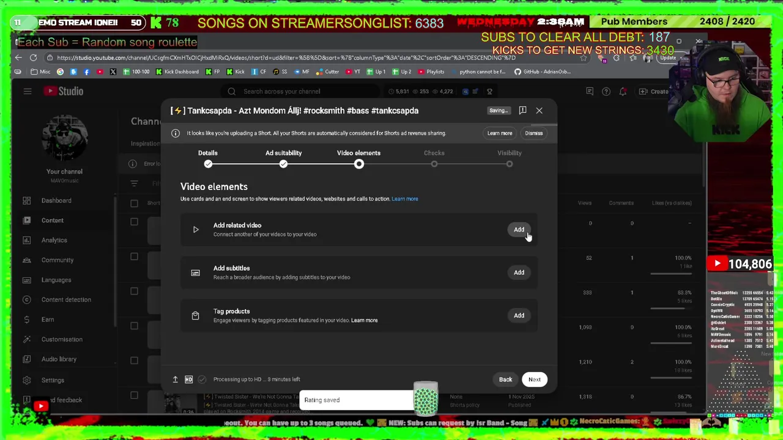Click the Customisation wand icon
Screen dimensions: 783x440
tap(27, 339)
